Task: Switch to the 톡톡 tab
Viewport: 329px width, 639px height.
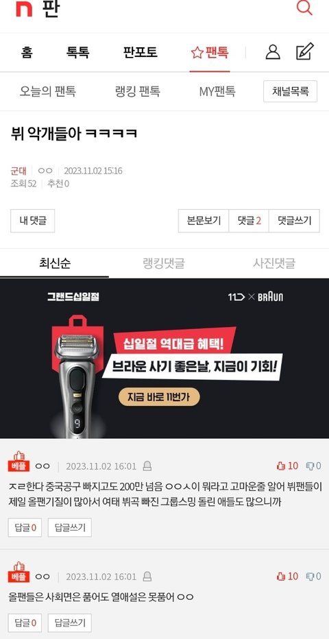Action: pos(77,53)
